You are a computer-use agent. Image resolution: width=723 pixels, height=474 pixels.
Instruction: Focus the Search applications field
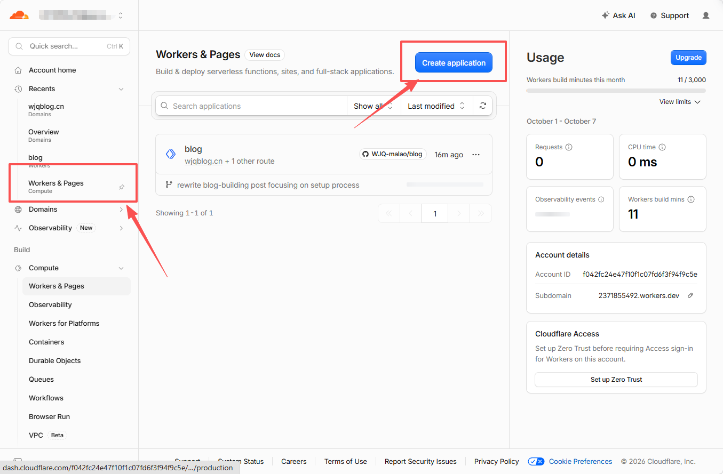[251, 106]
